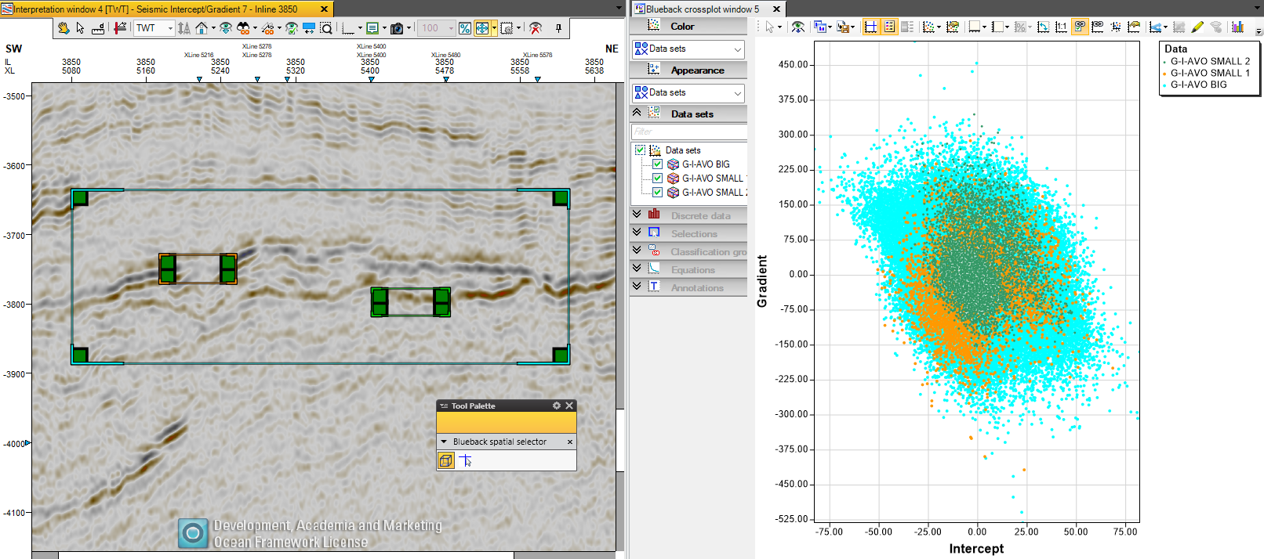Click the ruler measure distance tool
This screenshot has width=1264, height=559.
click(98, 28)
